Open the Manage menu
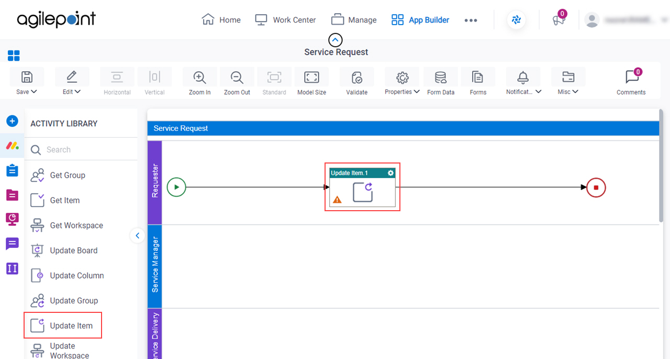The image size is (670, 359). point(354,20)
